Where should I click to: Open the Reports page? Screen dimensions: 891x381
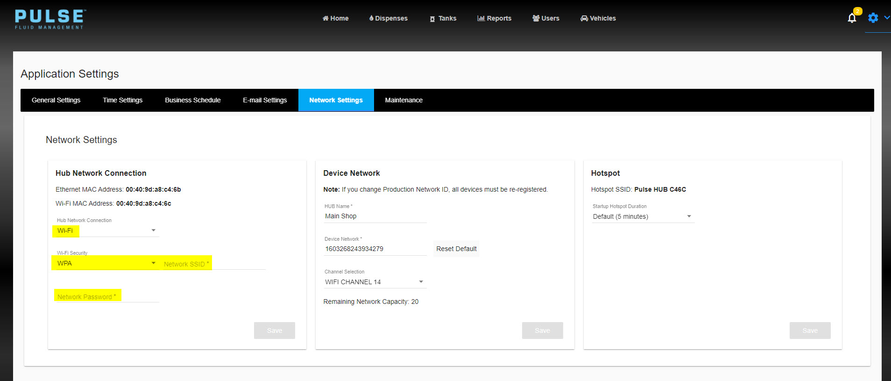click(x=494, y=18)
